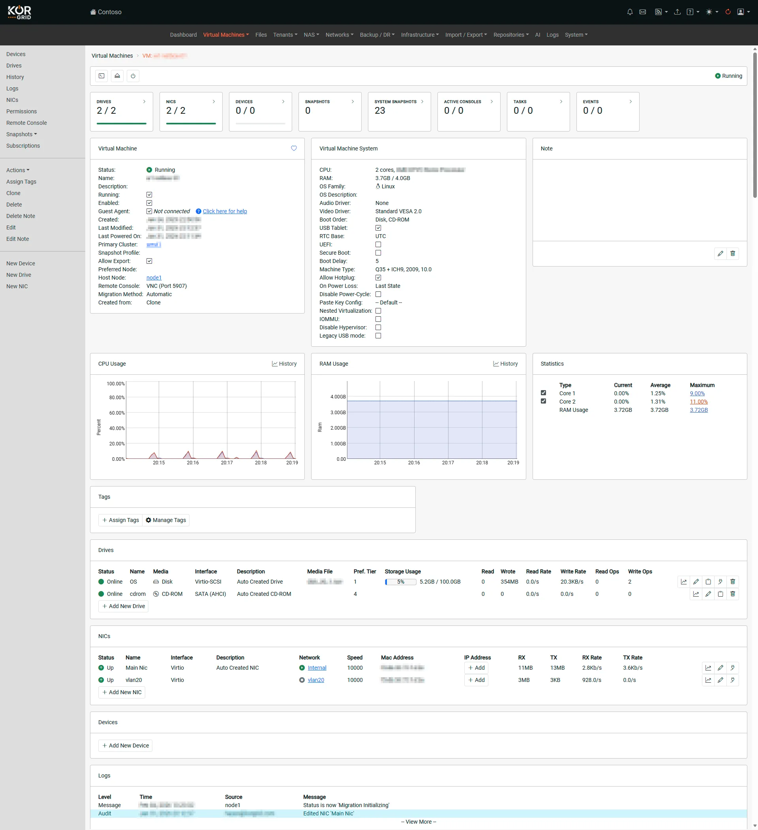The image size is (758, 830).
Task: Expand the Actions sidebar dropdown
Action: [18, 170]
